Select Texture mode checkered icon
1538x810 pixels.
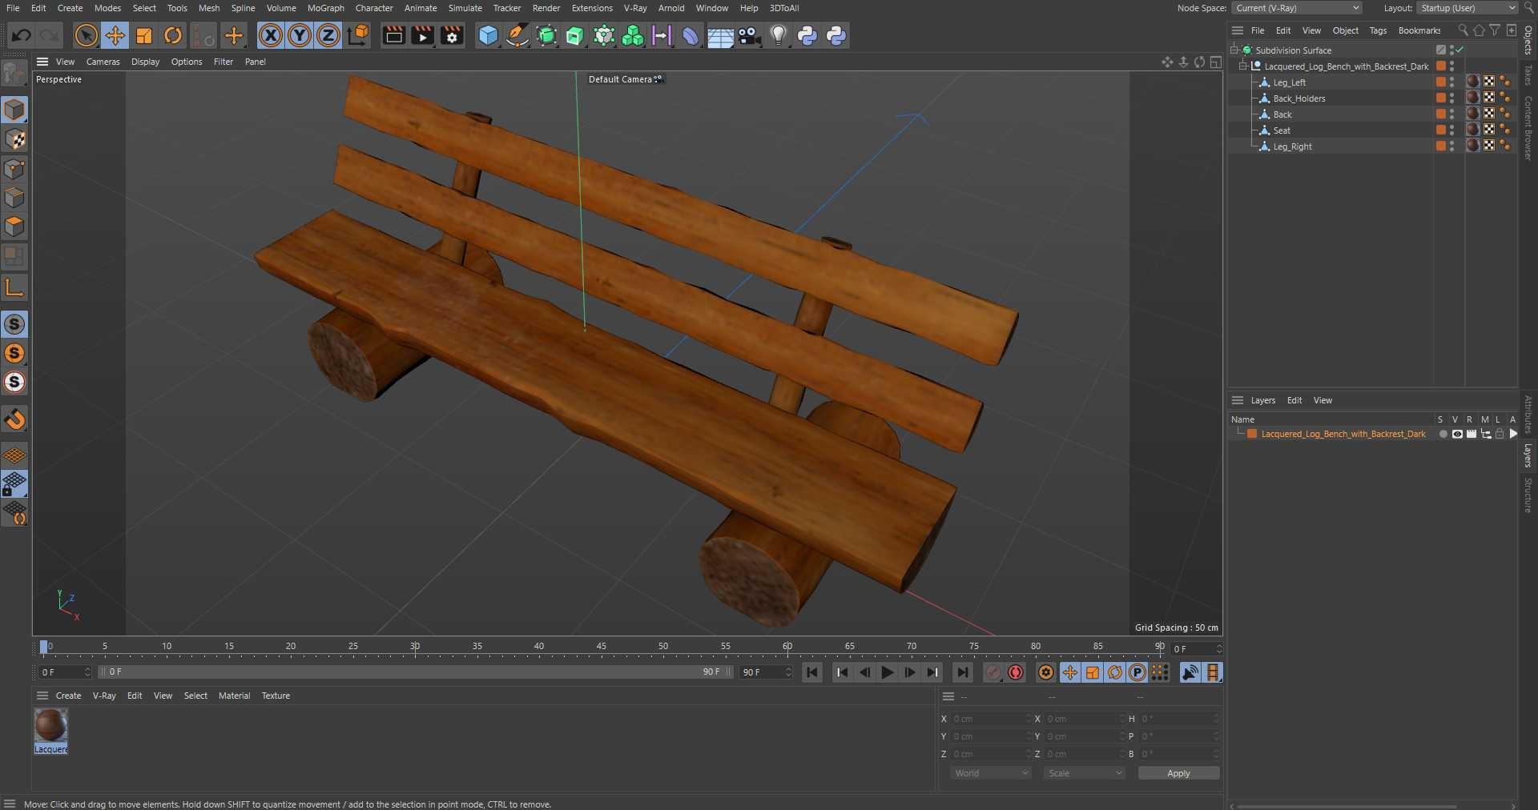point(14,139)
